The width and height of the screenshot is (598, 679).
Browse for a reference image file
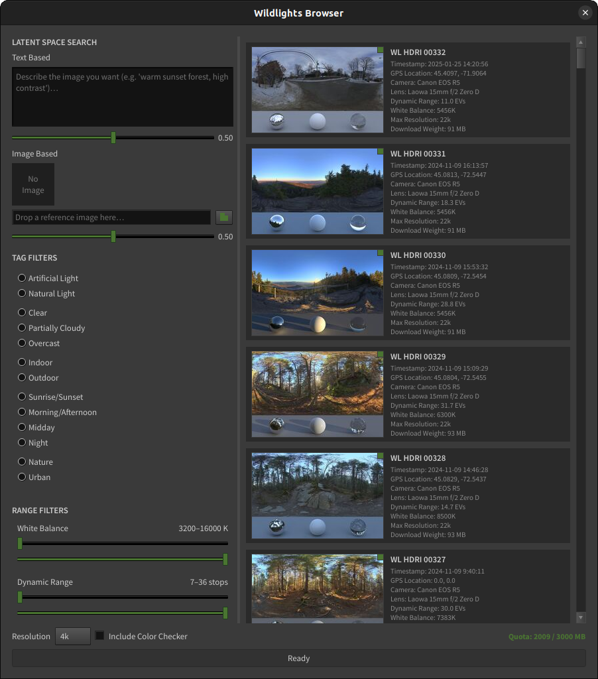(x=224, y=217)
